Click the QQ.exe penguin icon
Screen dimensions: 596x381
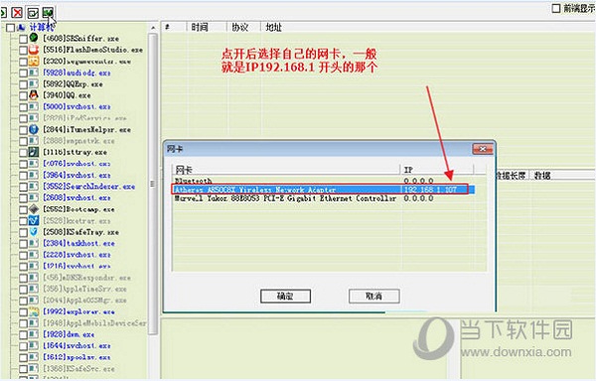click(x=34, y=95)
